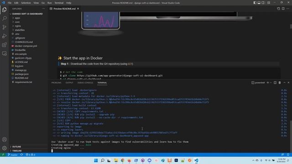The height and width of the screenshot is (164, 292).
Task: Open Source Control view in activity bar
Action: pos(4,27)
